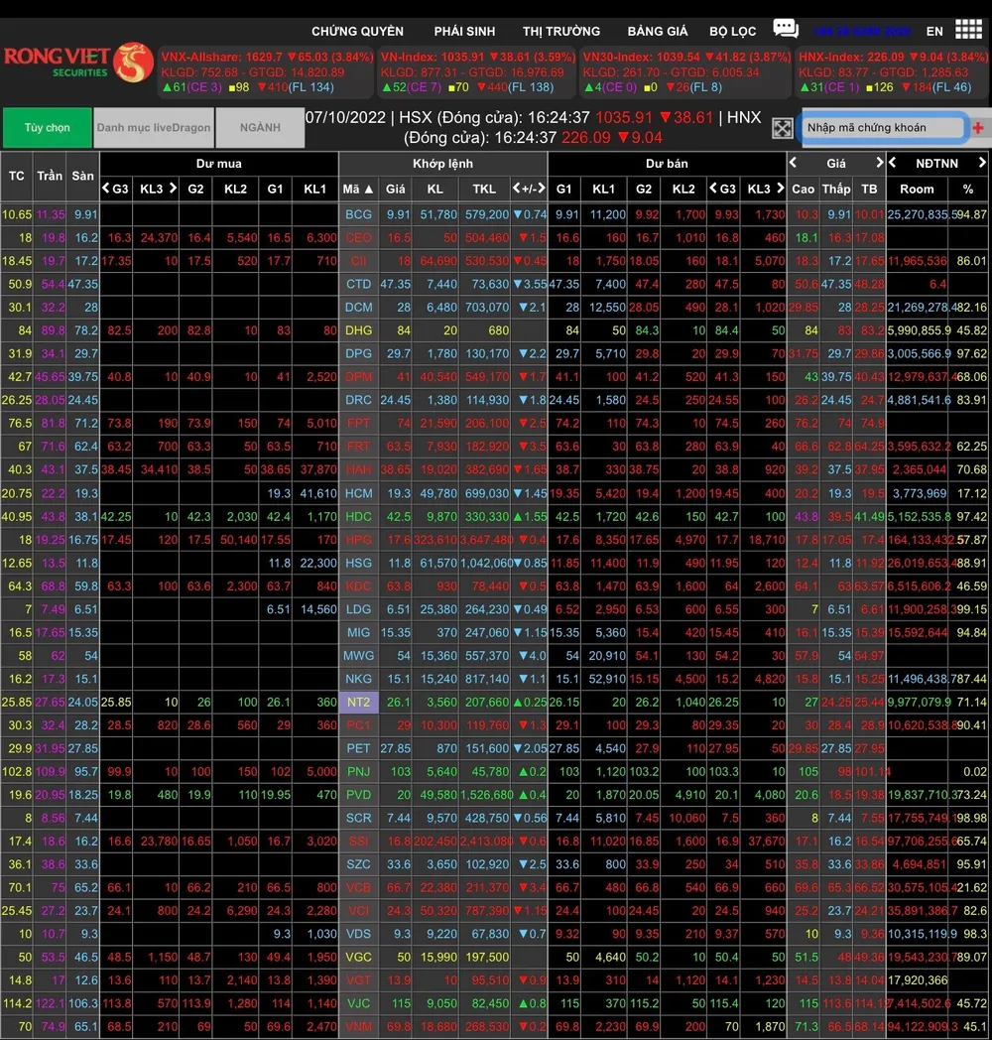This screenshot has height=1040, width=992.
Task: Open the Thị Trường menu
Action: (x=561, y=31)
